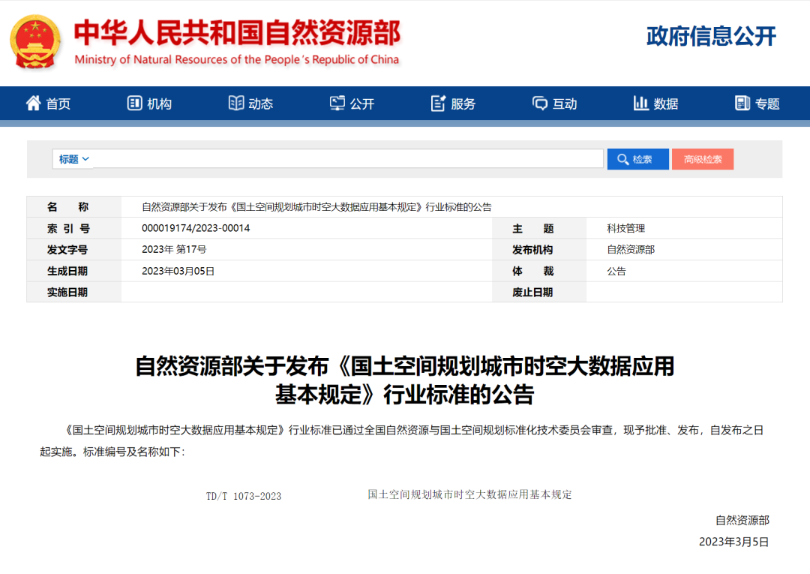Viewport: 810px width, 574px height.
Task: Click the ministry name title in header
Action: point(237,33)
